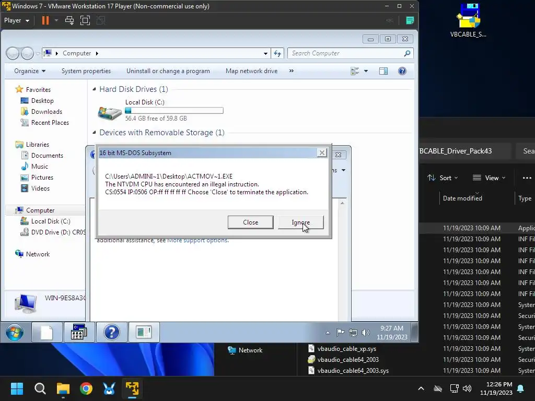Enter VMware full screen mode

pyautogui.click(x=85, y=20)
